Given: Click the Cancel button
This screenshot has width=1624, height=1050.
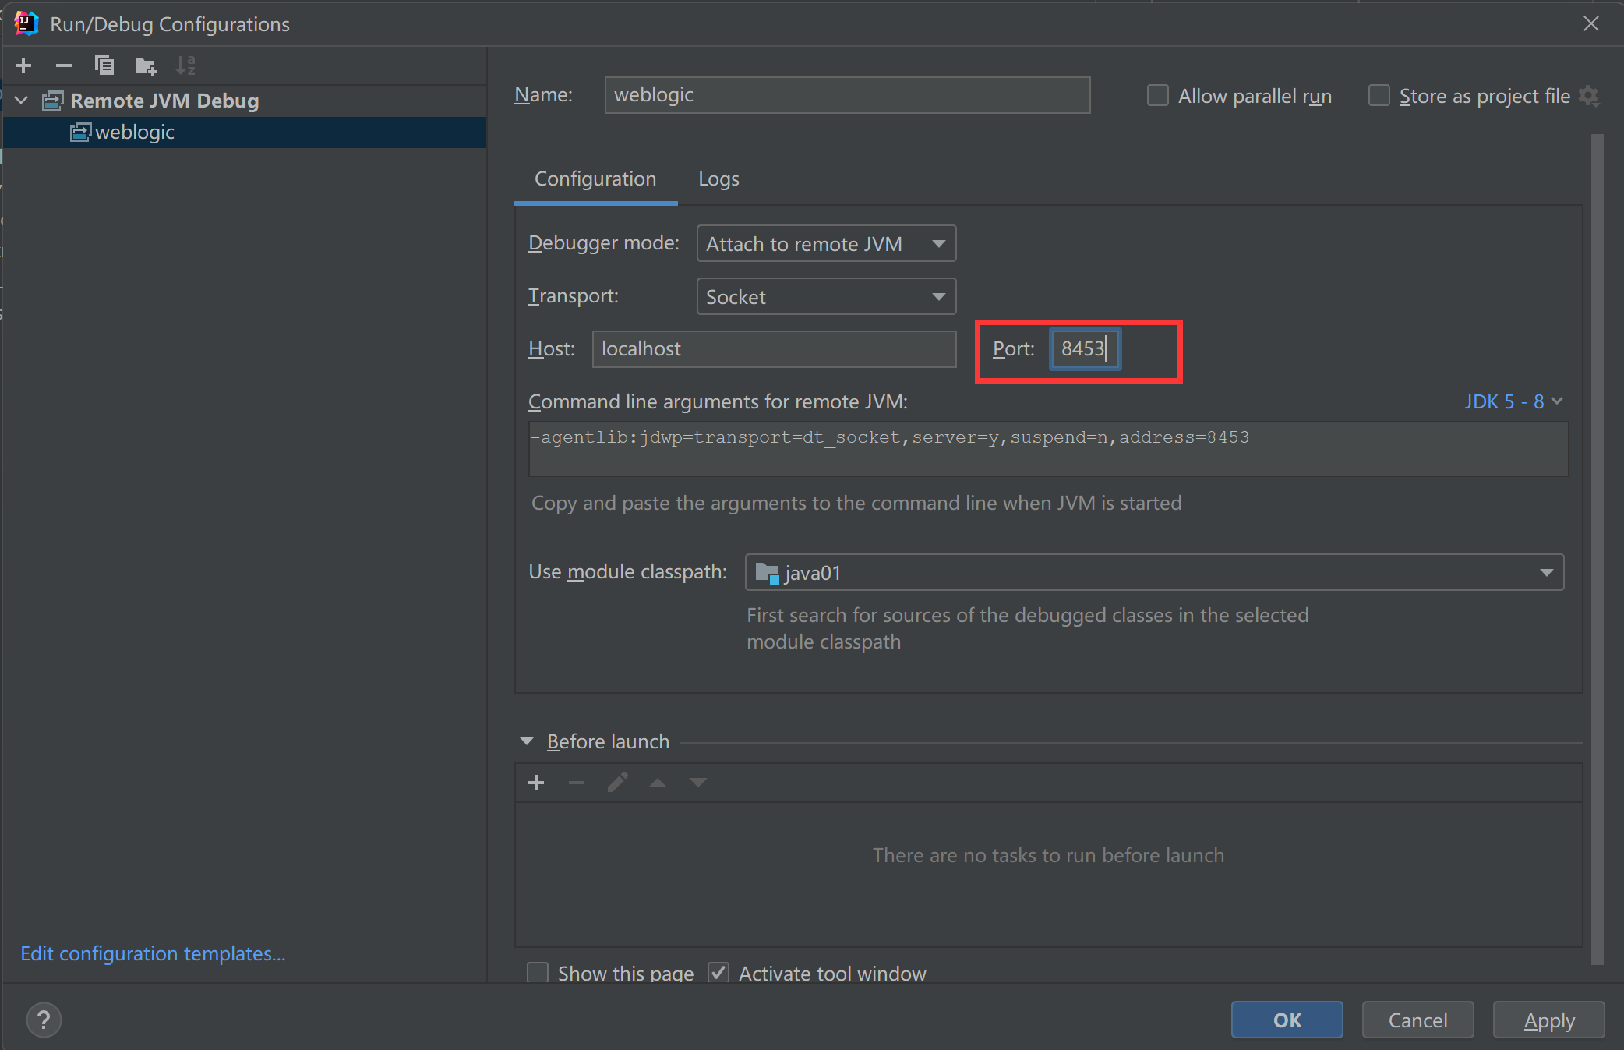Looking at the screenshot, I should click(x=1417, y=1020).
